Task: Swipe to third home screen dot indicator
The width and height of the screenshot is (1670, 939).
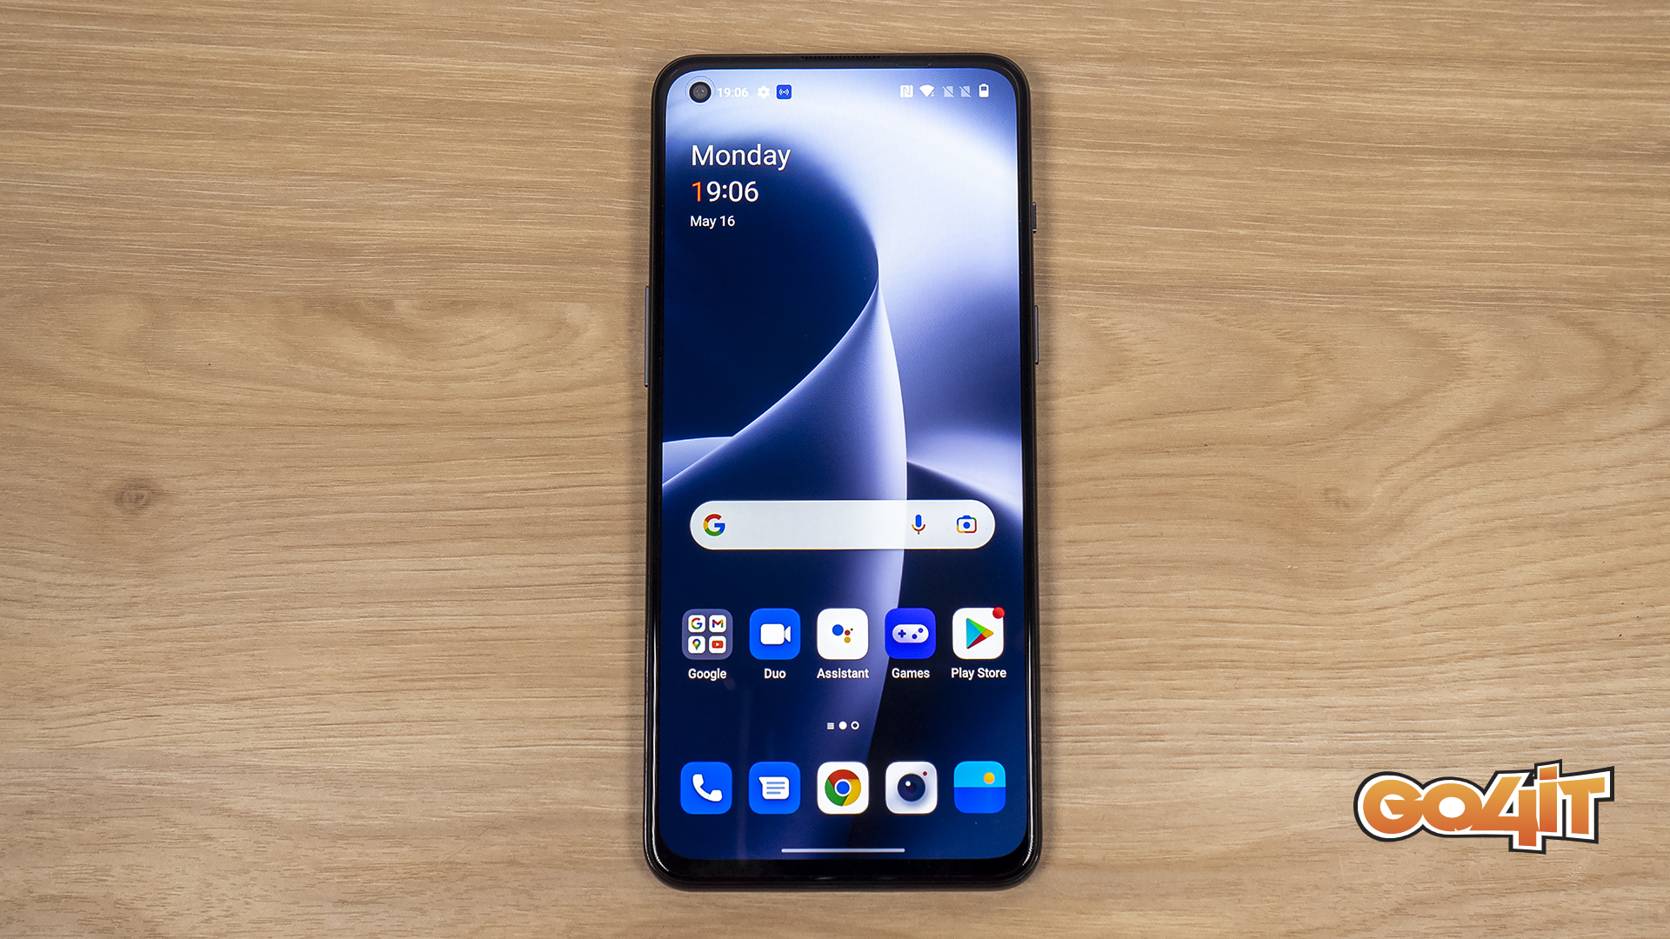Action: pyautogui.click(x=860, y=724)
